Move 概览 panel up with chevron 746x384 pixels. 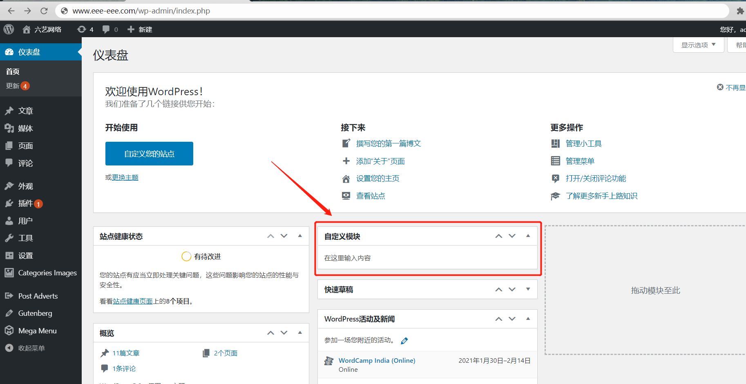tap(270, 333)
